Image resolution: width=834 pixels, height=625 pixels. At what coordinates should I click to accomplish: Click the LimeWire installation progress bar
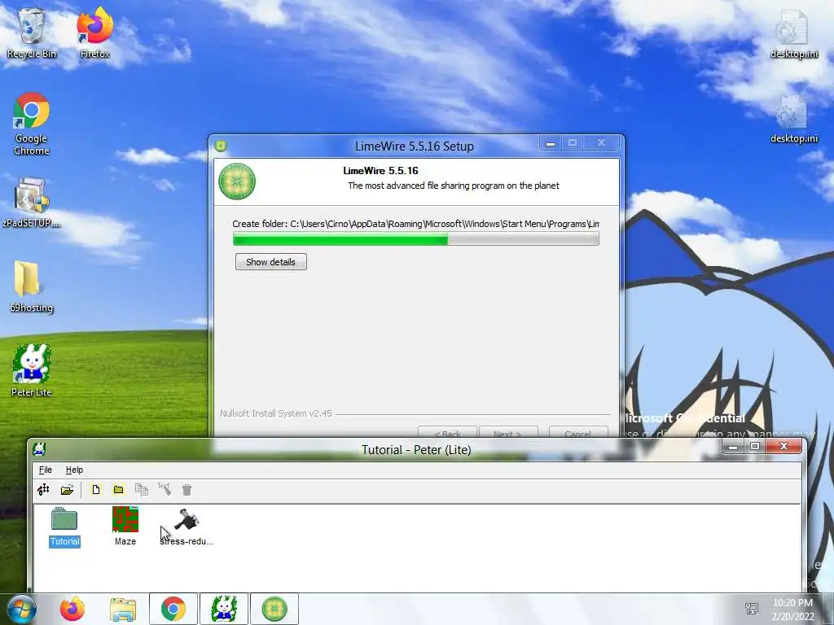[x=416, y=240]
